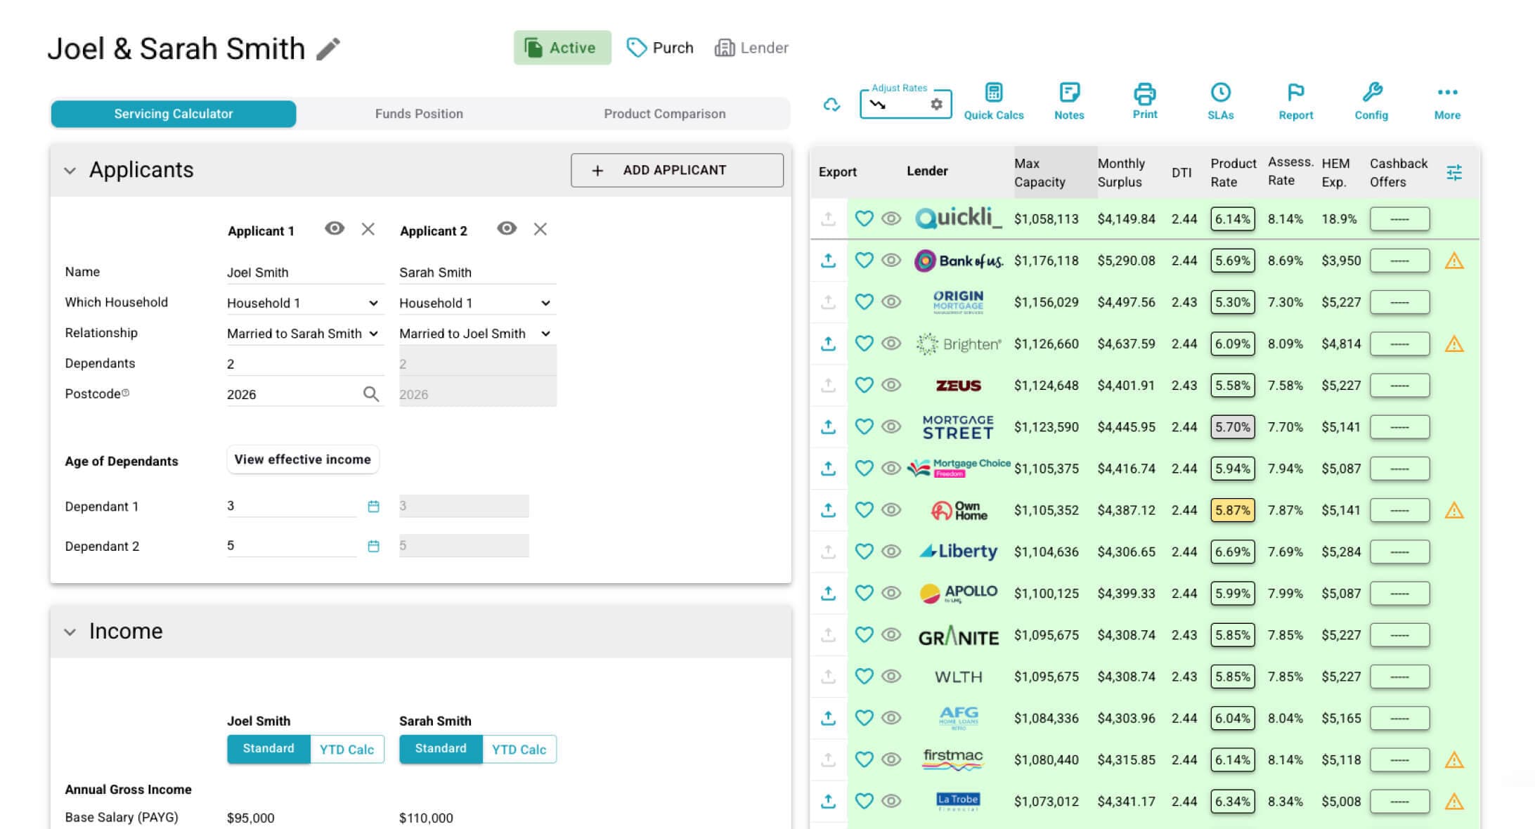
Task: Click the Print icon
Action: click(x=1144, y=93)
